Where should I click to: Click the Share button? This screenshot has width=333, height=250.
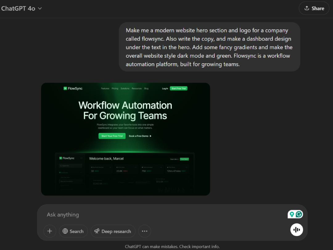314,8
